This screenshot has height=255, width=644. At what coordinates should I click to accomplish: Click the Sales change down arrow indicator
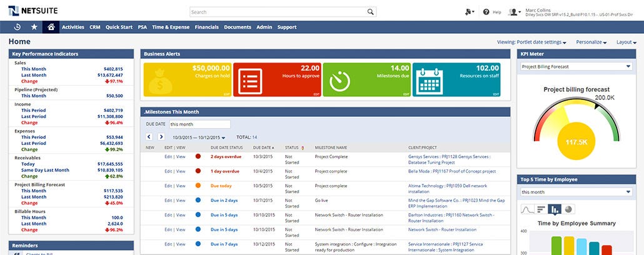point(107,81)
